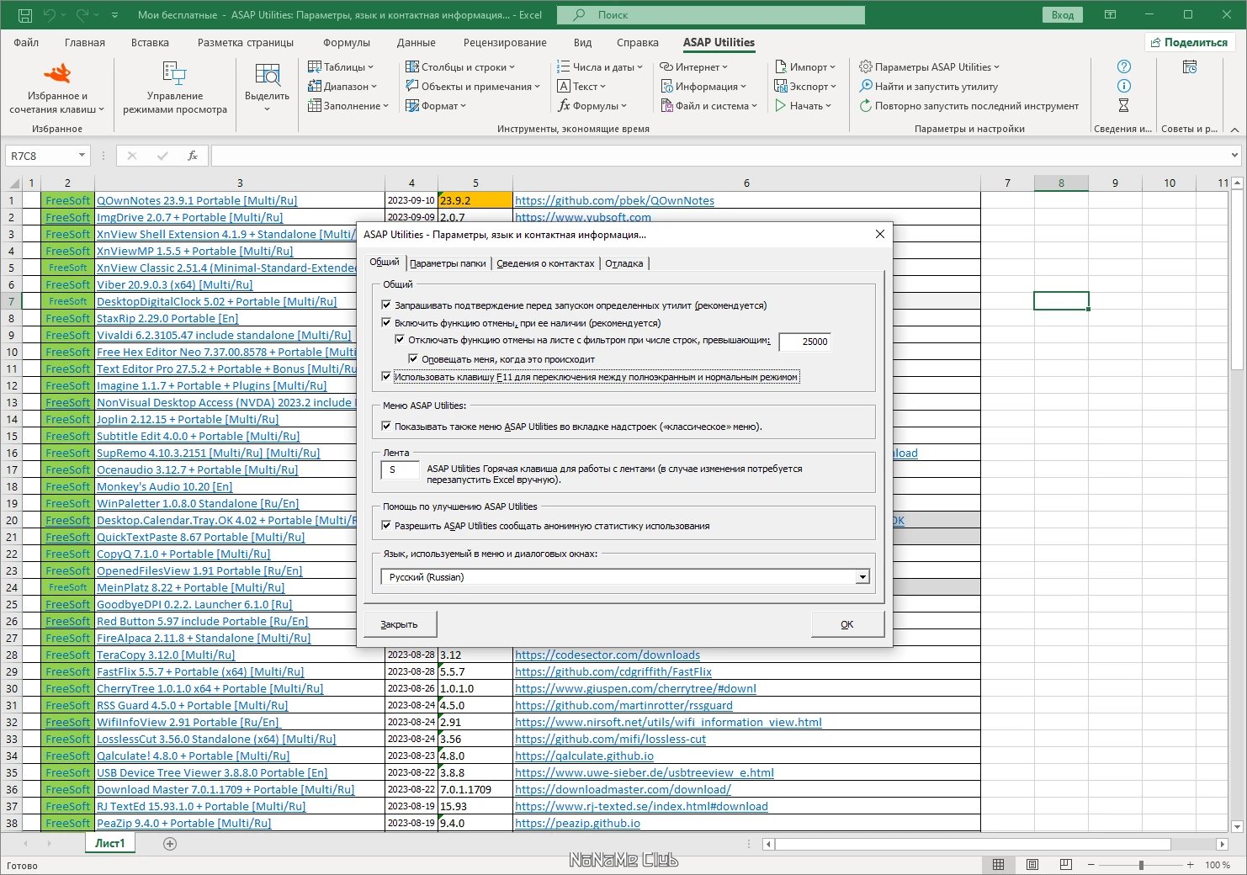This screenshot has width=1247, height=875.
Task: Click the zoom slider handle
Action: click(1141, 865)
